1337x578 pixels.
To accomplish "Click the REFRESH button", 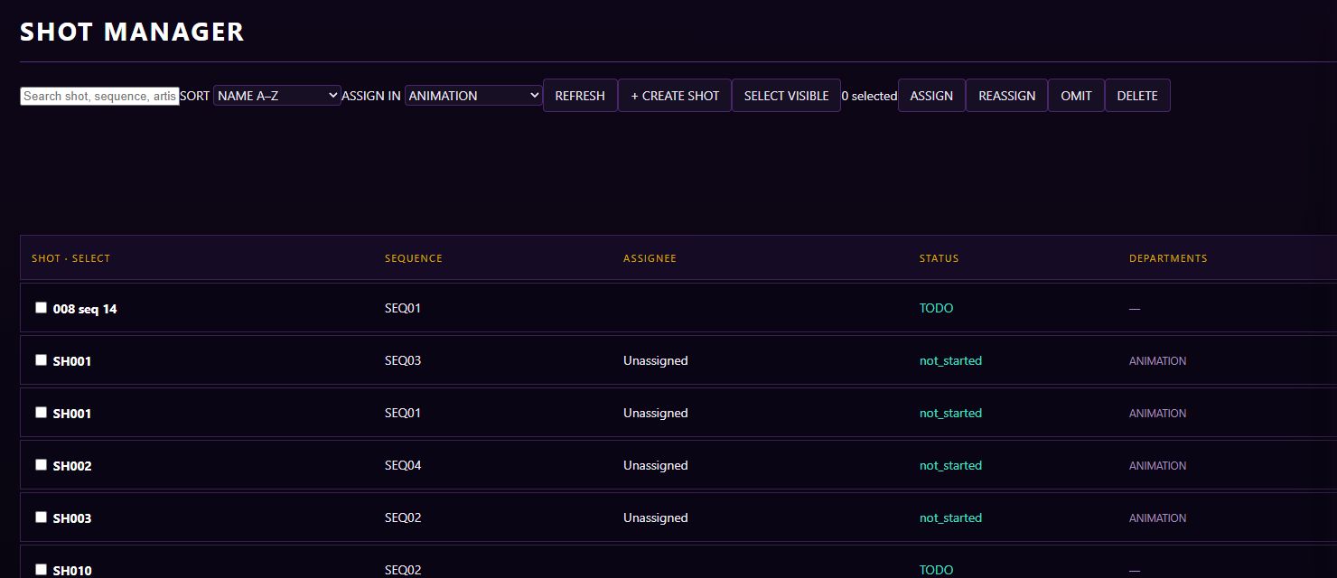I will click(580, 96).
